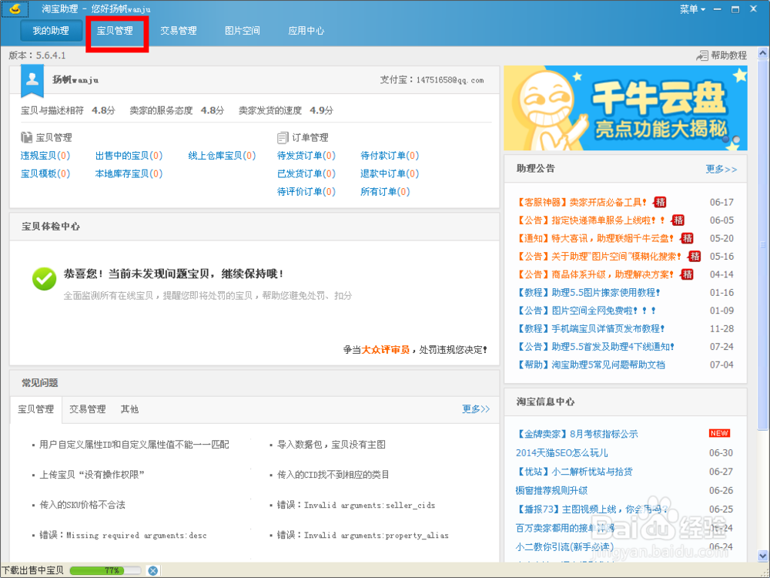This screenshot has height=578, width=770.
Task: Open announcement 关于助理"图片空间"模糊化搜索
Action: [x=598, y=256]
